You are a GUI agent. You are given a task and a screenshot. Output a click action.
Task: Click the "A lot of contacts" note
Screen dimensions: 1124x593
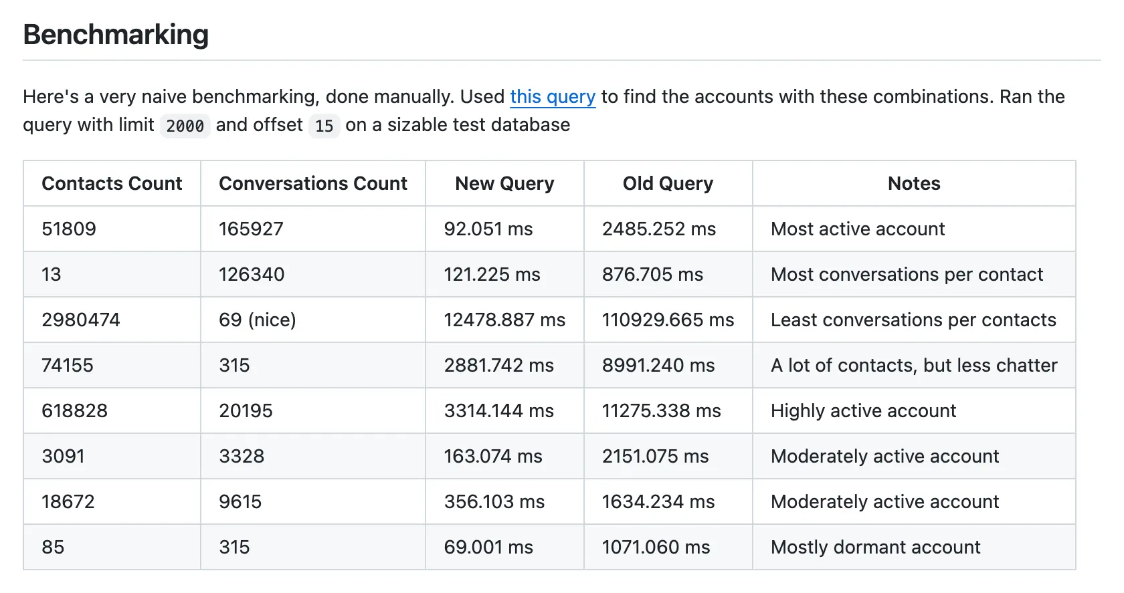tap(915, 365)
